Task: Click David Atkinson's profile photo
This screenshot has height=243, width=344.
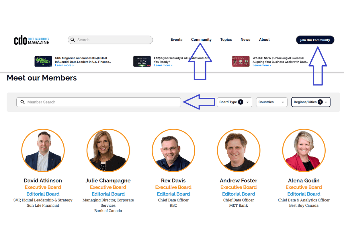Action: [43, 150]
